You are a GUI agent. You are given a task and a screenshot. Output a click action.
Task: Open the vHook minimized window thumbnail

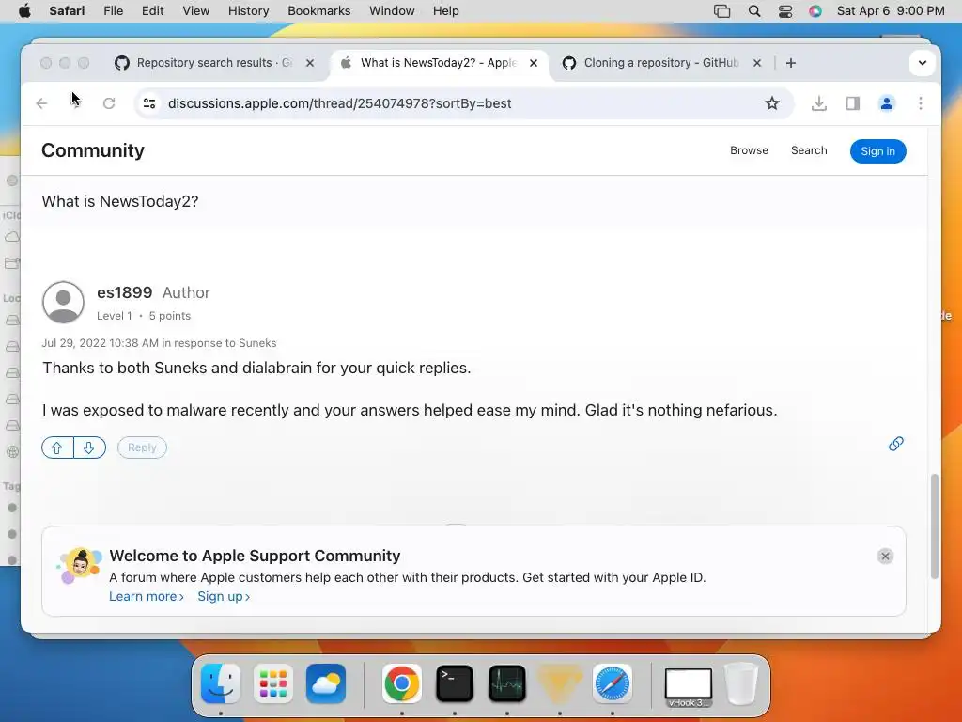(x=689, y=687)
